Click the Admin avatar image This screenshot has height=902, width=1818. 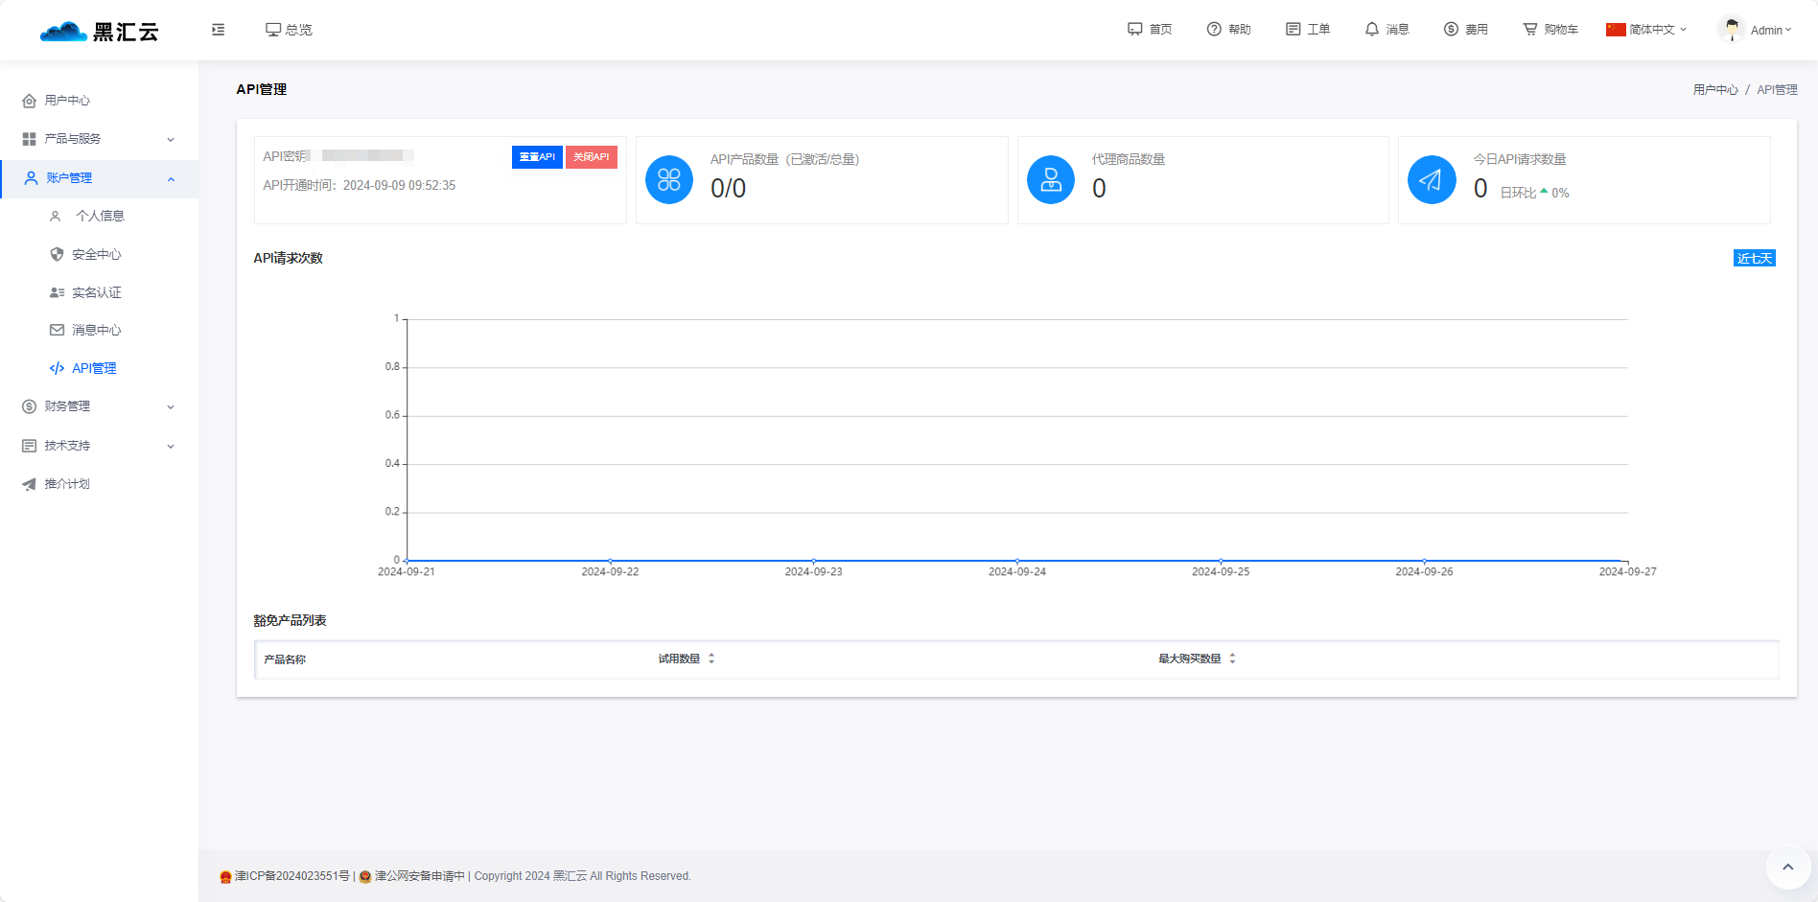[x=1732, y=30]
